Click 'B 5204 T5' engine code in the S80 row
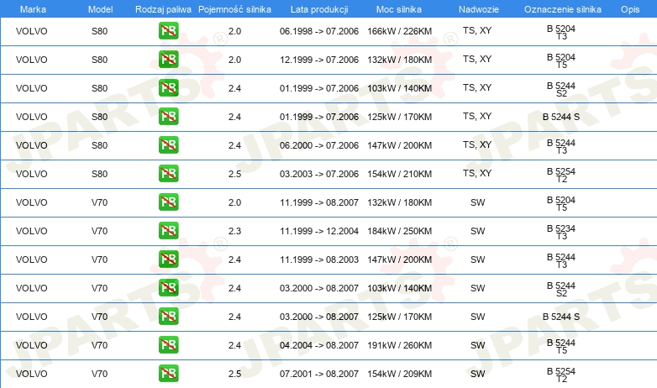 (x=561, y=60)
